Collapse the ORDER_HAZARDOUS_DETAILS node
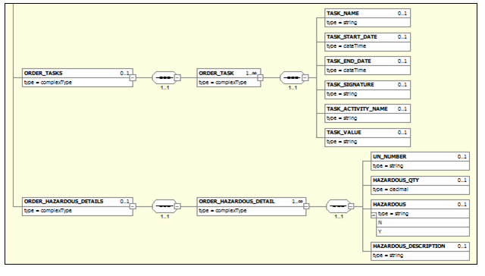 133,206
